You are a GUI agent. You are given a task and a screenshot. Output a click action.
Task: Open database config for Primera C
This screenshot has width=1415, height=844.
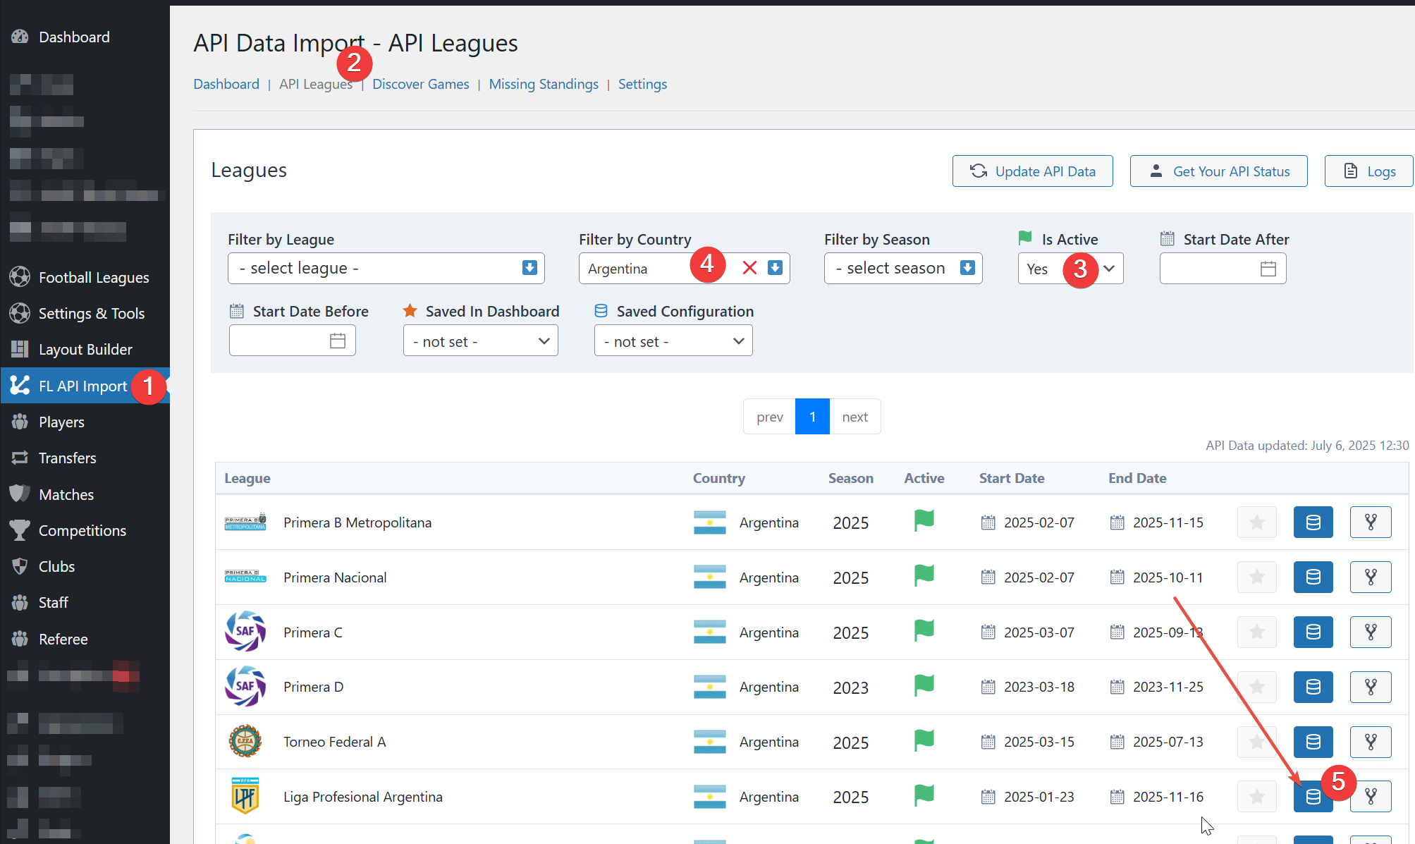tap(1313, 632)
